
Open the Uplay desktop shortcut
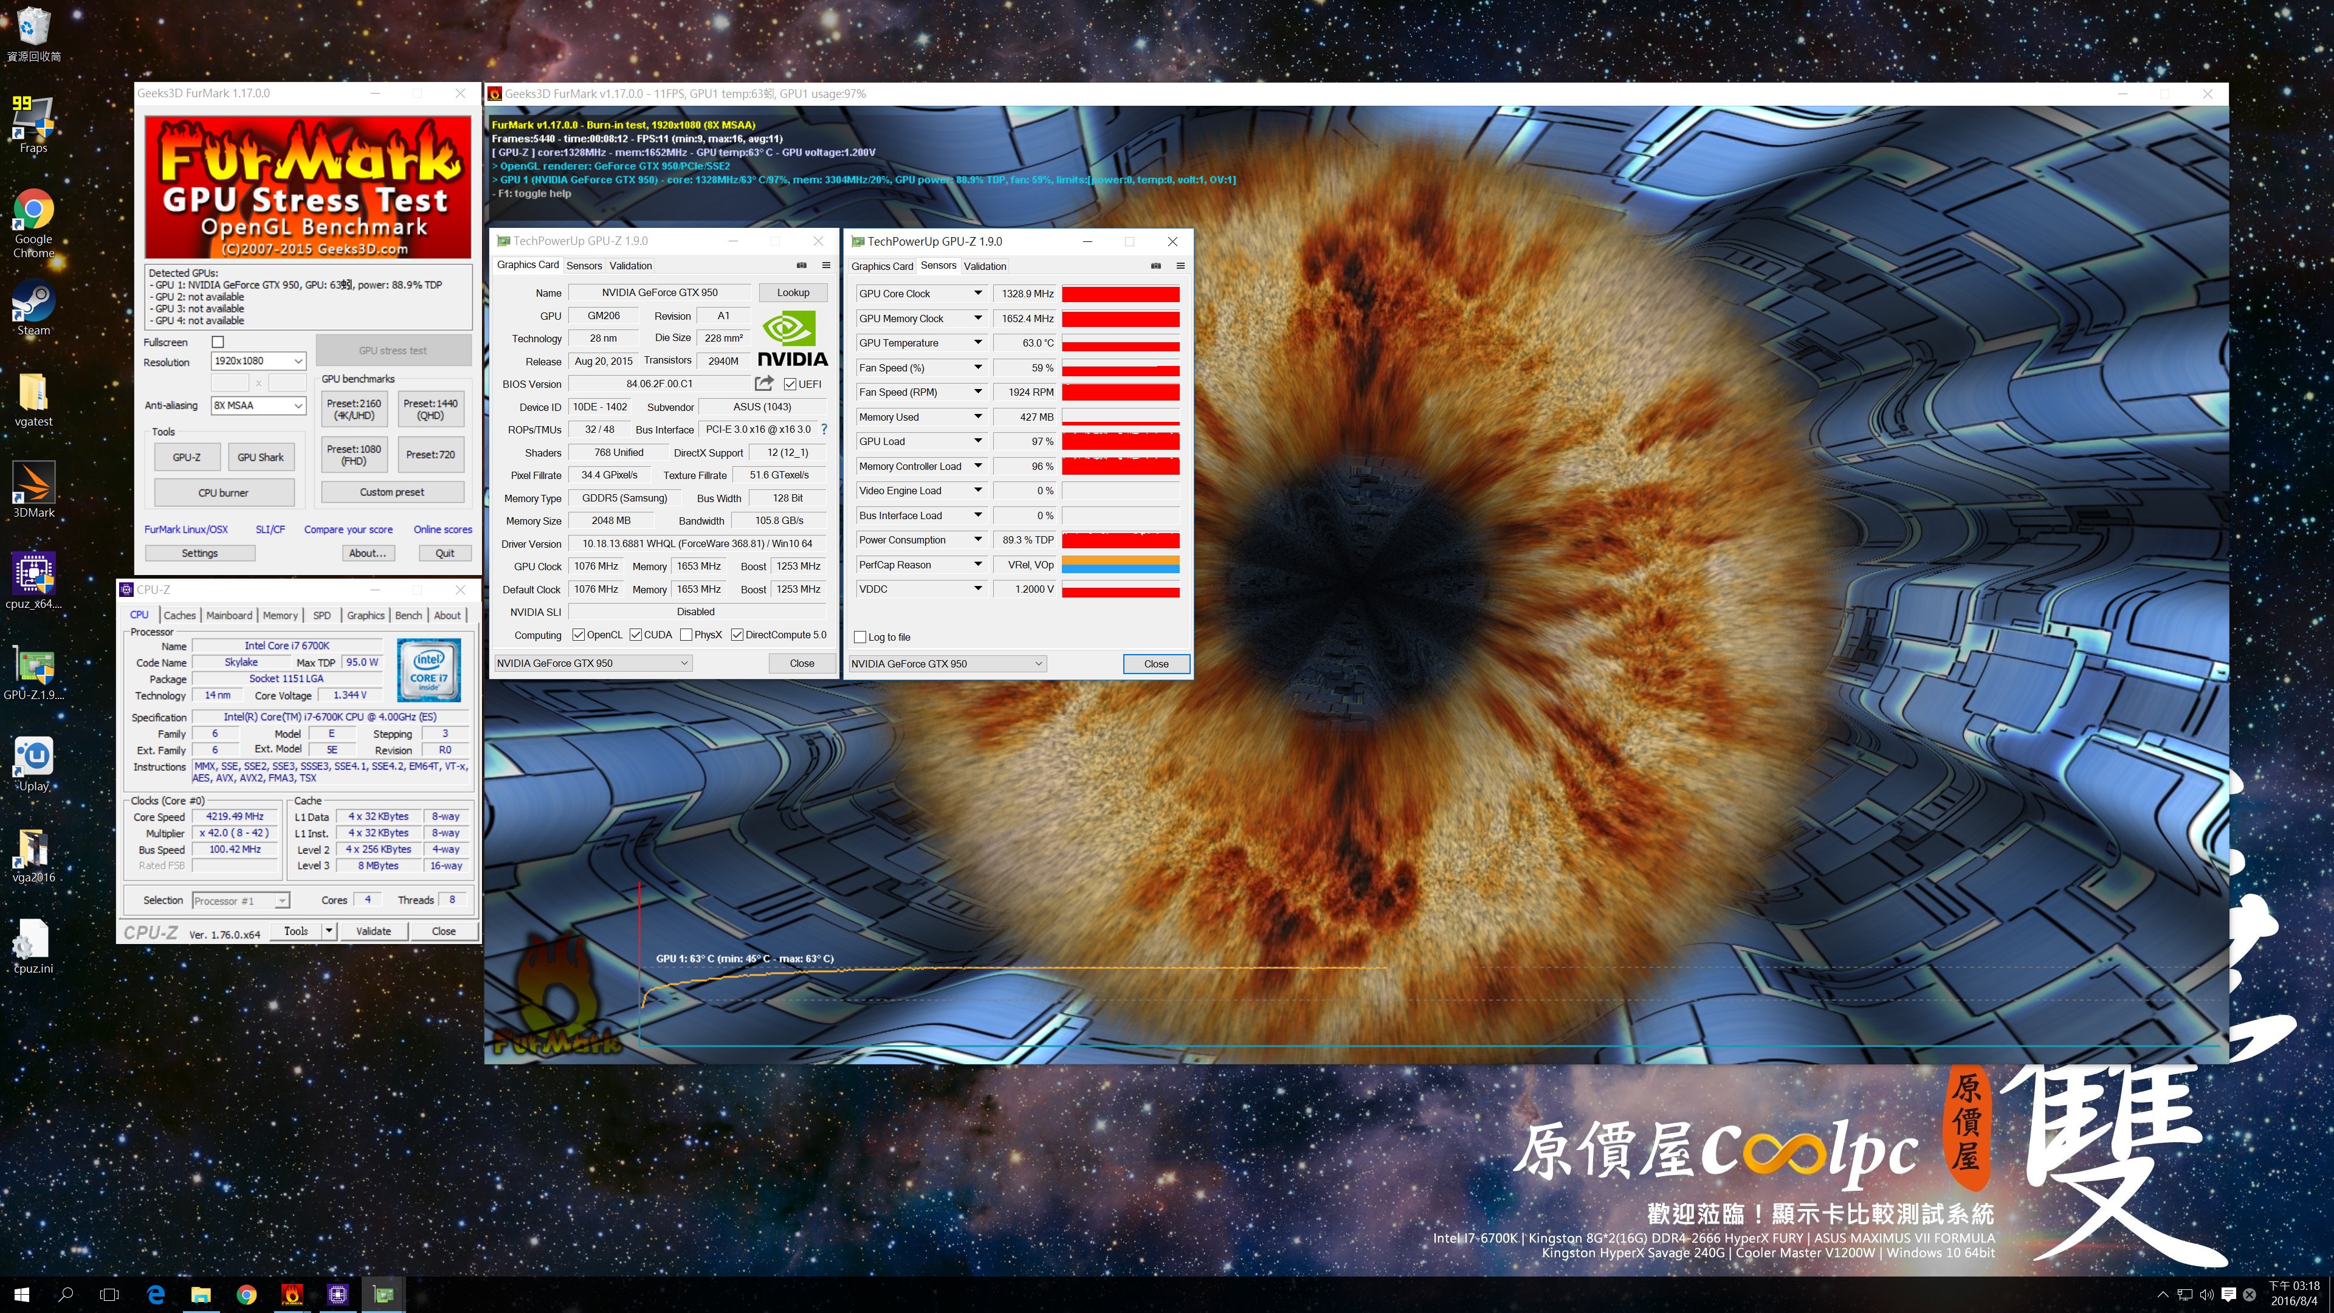point(33,764)
